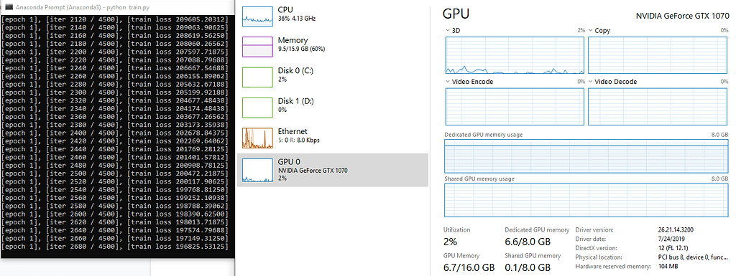Viewport: 736px width, 276px height.
Task: Click NVIDIA GeForce GTX 1070 title at top right
Action: tap(682, 16)
